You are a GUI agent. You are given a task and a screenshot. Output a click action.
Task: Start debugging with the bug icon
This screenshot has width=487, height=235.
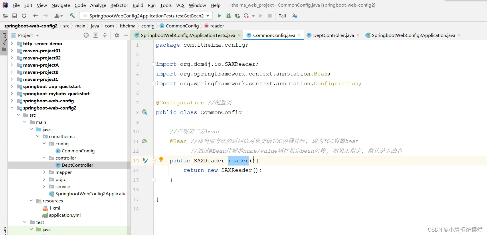coord(228,16)
